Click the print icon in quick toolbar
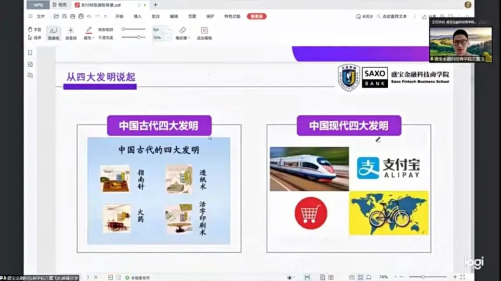 pyautogui.click(x=81, y=16)
